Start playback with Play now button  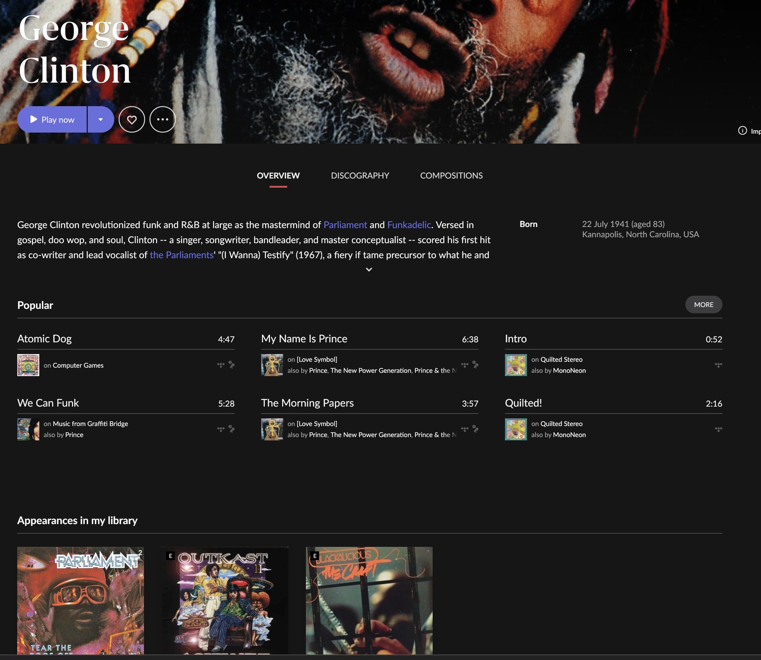52,119
